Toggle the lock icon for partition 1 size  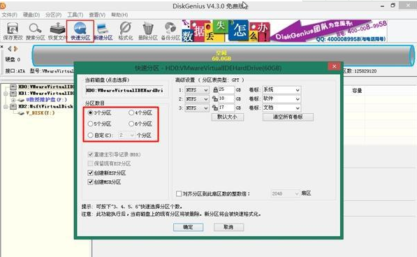click(215, 90)
